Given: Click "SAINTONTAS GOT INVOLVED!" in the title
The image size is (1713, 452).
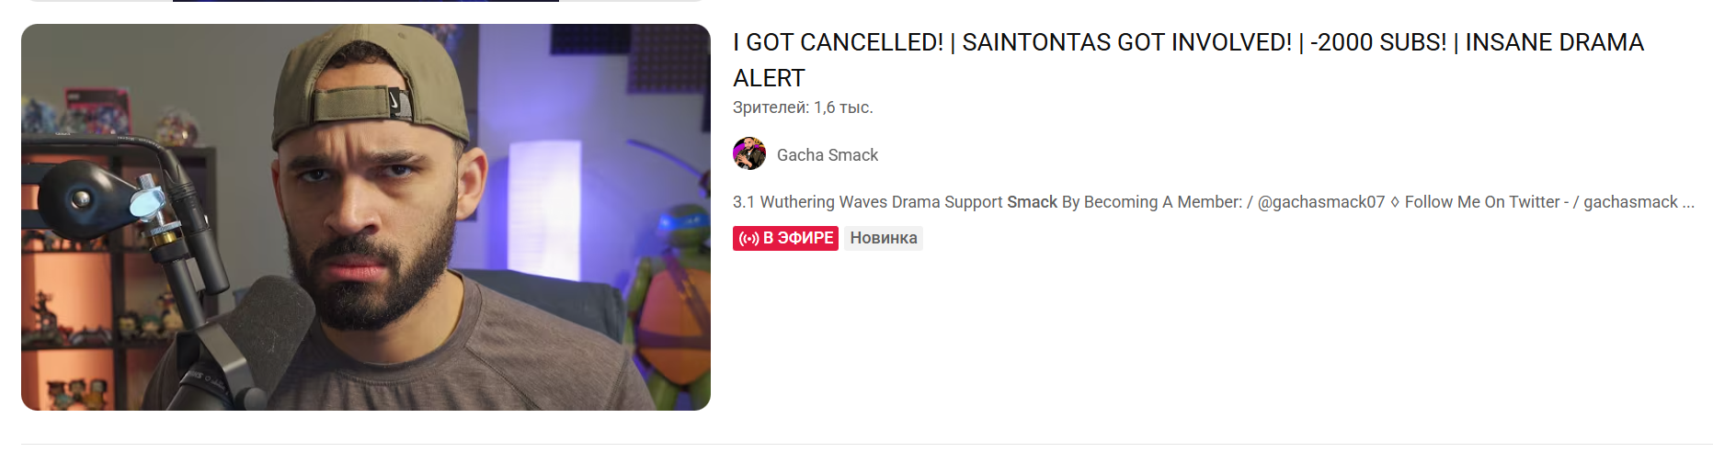Looking at the screenshot, I should pyautogui.click(x=1127, y=42).
